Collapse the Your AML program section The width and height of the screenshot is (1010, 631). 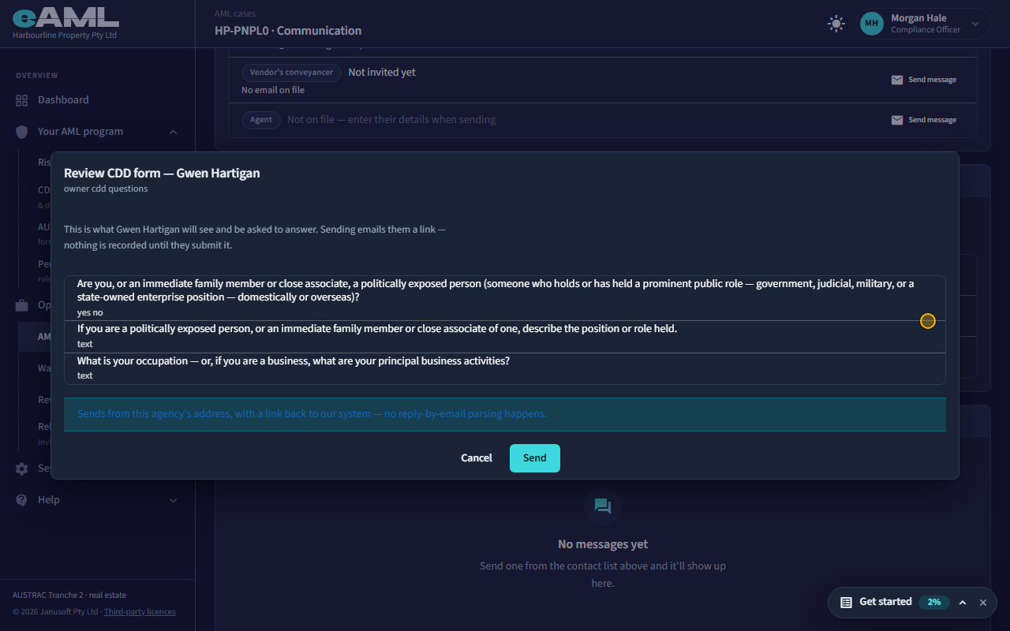(x=173, y=132)
